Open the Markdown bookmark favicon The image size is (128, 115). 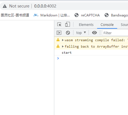coord(36,15)
